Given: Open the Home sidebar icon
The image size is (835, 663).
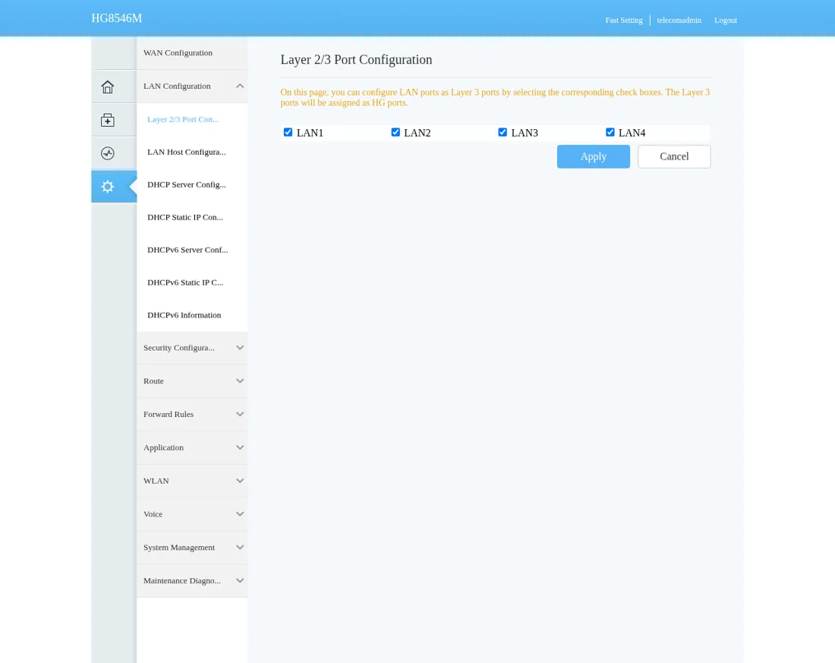Looking at the screenshot, I should [x=108, y=87].
